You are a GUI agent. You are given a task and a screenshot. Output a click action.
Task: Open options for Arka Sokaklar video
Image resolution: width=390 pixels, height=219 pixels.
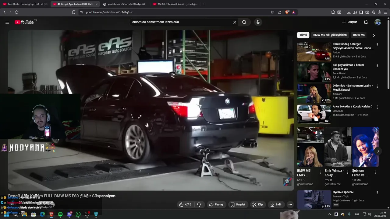(x=377, y=107)
